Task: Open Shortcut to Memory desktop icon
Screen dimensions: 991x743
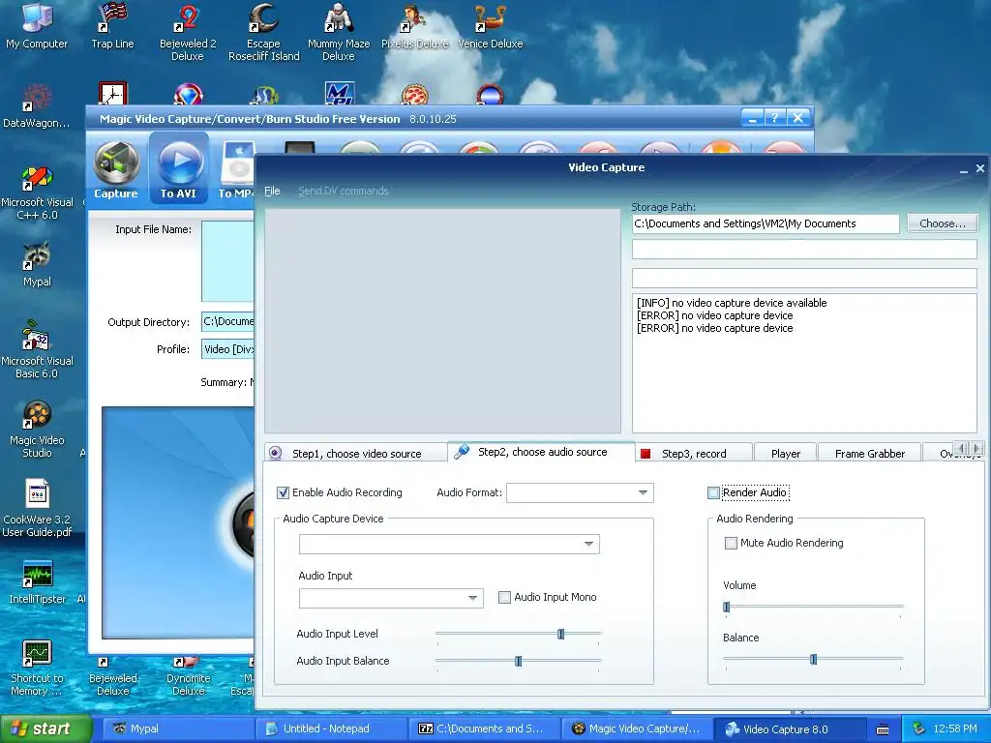Action: point(37,668)
